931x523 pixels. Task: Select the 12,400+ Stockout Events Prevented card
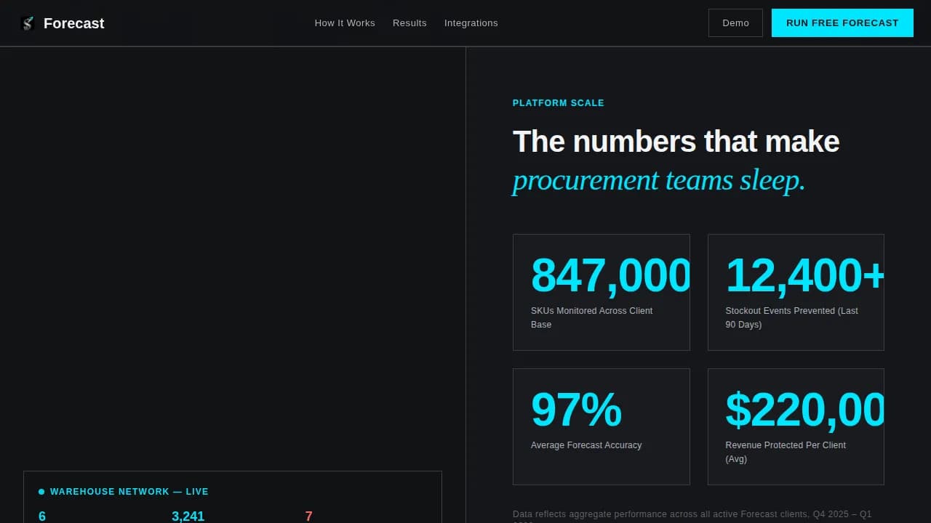coord(796,292)
